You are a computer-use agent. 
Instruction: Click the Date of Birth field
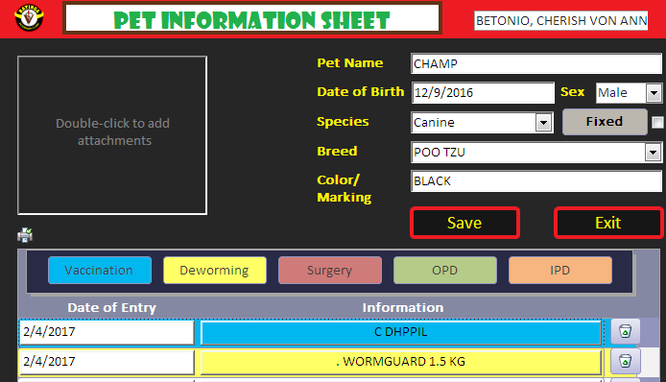pyautogui.click(x=483, y=93)
